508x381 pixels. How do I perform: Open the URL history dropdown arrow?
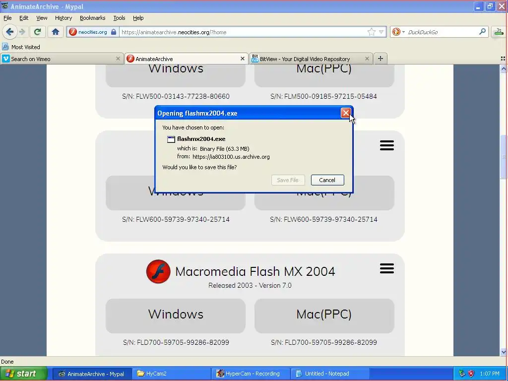381,32
